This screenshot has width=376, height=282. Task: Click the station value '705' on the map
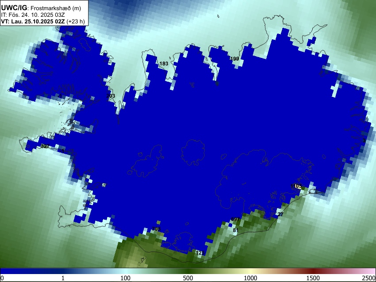156,229
